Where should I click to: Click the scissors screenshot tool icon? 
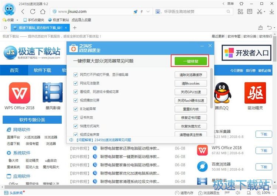(259, 12)
